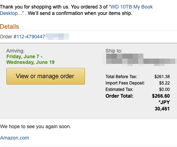The image size is (177, 147).
Task: Click the "Ship to:" label
Action: pos(114,51)
